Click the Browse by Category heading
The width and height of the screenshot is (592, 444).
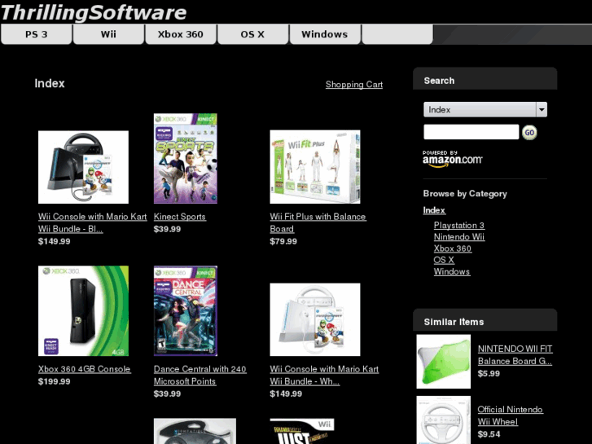pos(465,194)
